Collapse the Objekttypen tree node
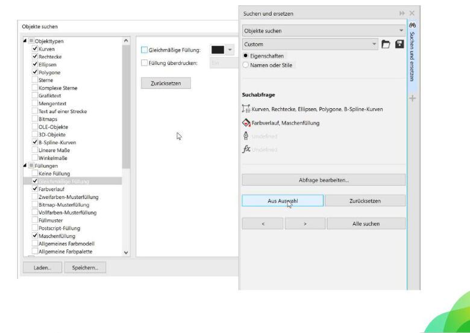The image size is (470, 333). [24, 41]
